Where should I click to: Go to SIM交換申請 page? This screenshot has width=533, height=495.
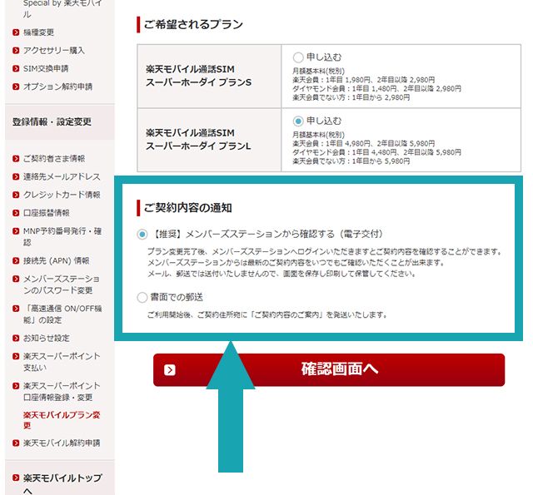(46, 68)
